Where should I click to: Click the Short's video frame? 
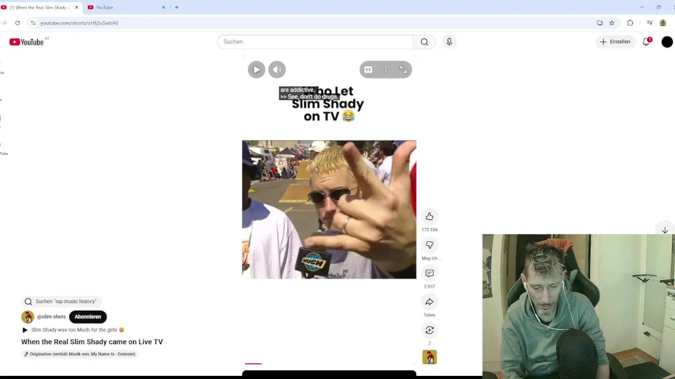tap(329, 210)
